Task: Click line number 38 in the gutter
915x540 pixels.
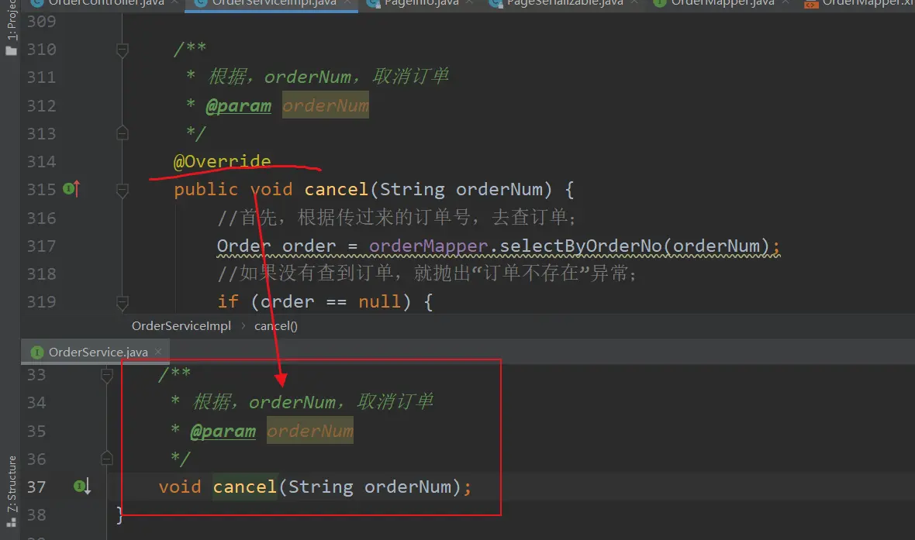Action: (x=36, y=515)
